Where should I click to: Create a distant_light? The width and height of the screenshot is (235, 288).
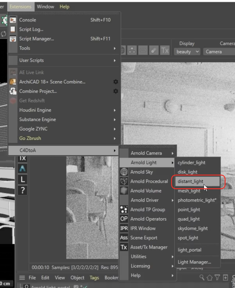click(x=198, y=181)
